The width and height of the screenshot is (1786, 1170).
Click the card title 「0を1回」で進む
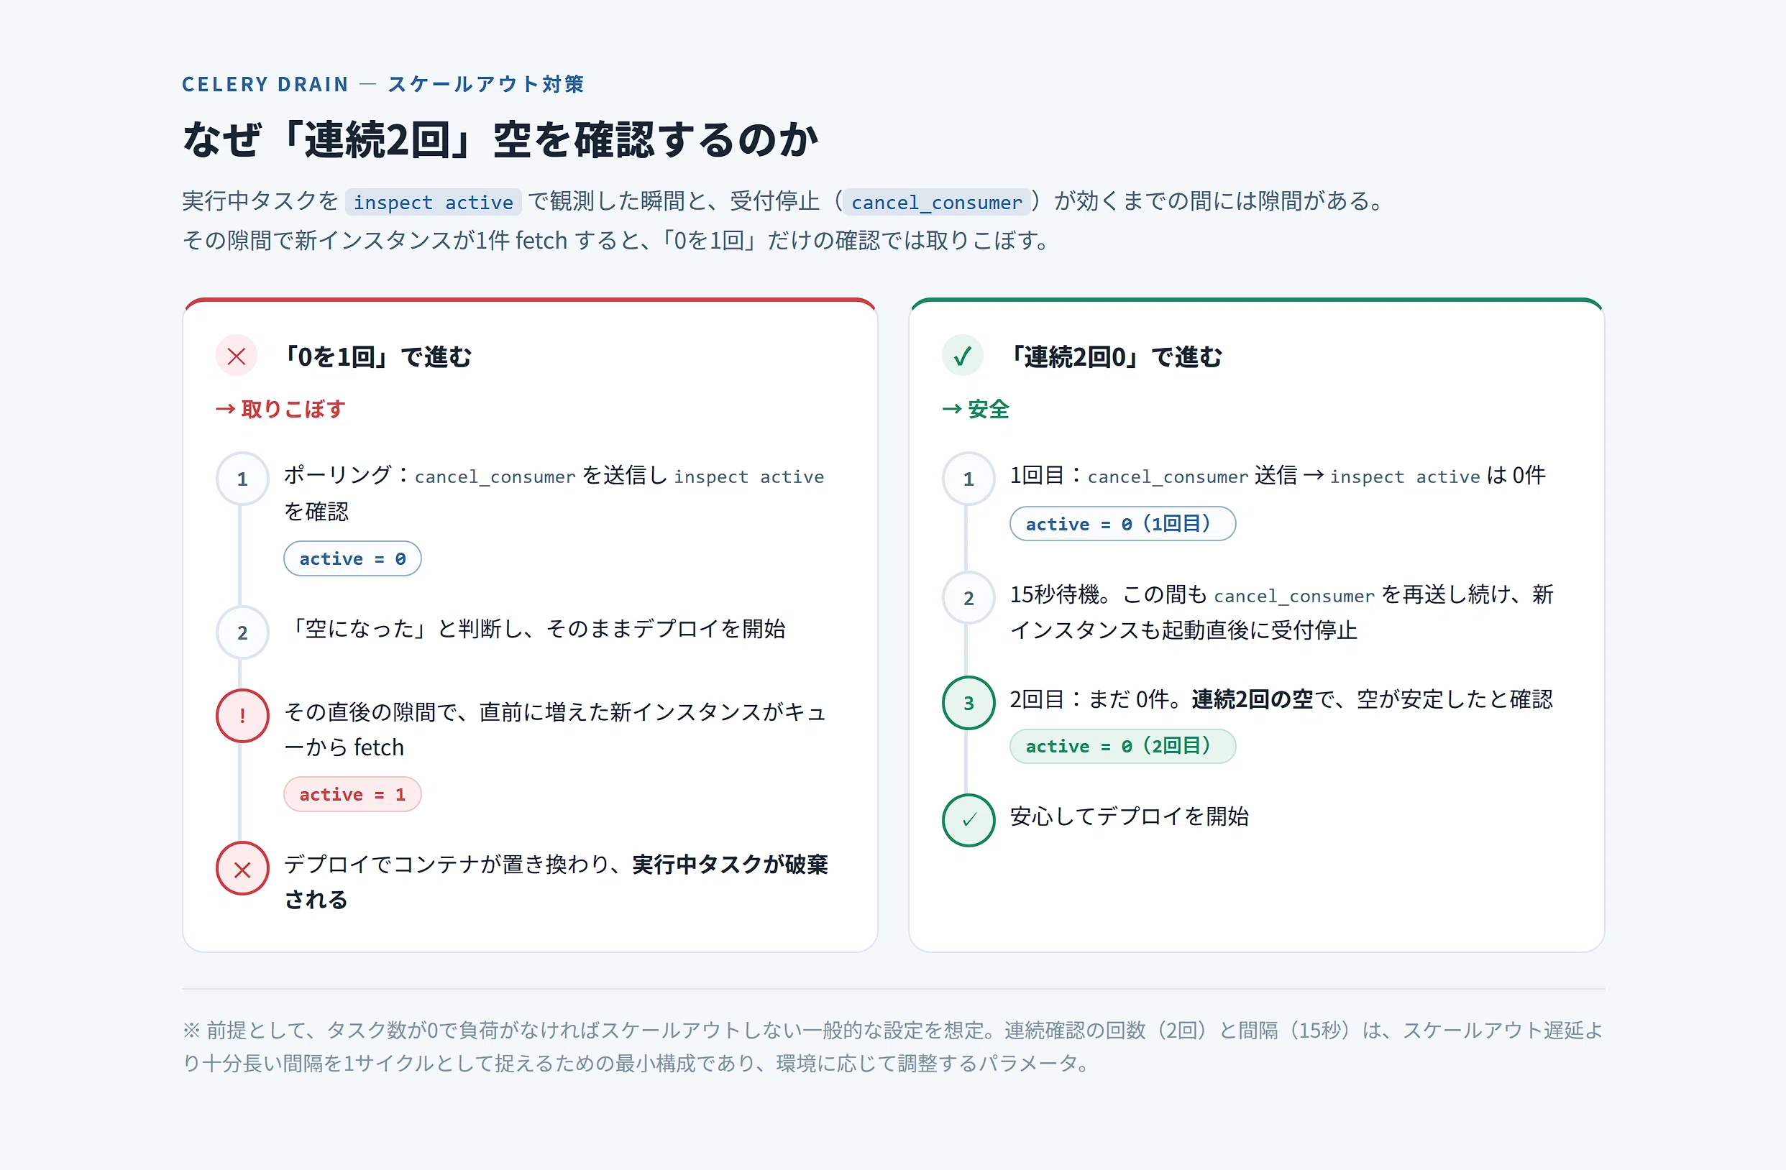coord(377,356)
